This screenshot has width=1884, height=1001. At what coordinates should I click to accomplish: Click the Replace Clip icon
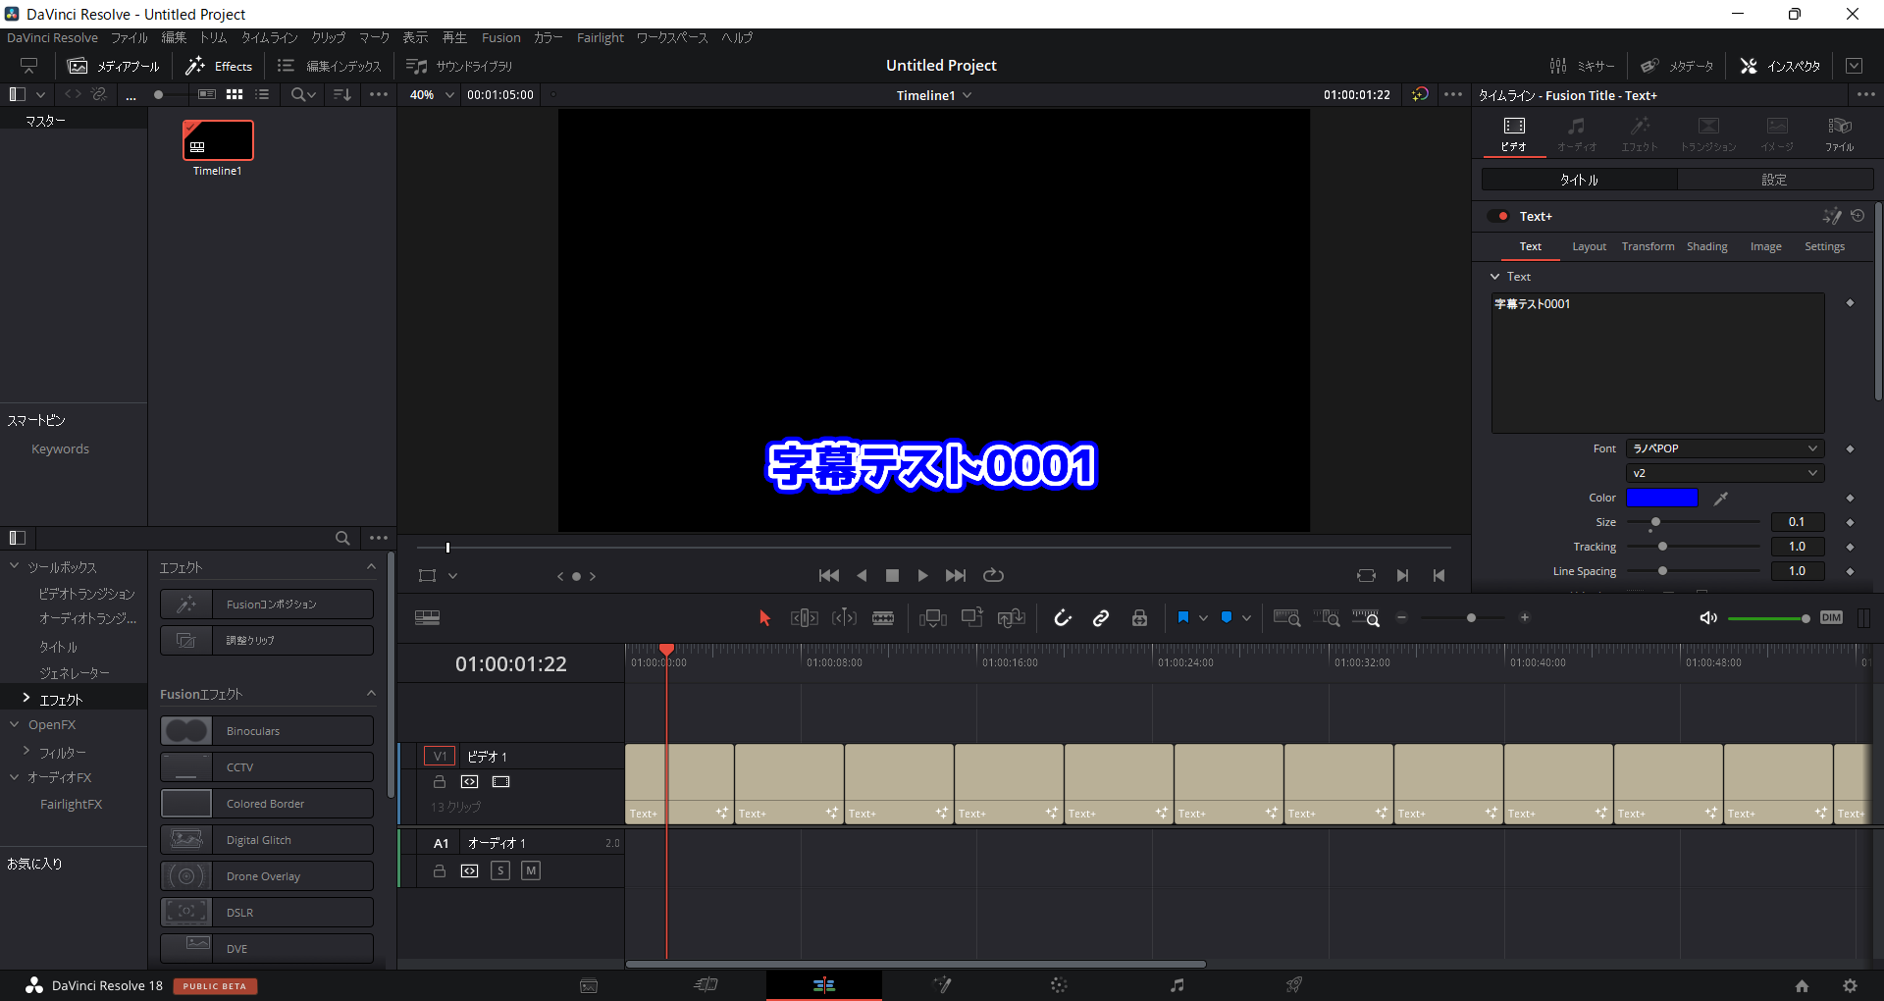(x=1012, y=618)
